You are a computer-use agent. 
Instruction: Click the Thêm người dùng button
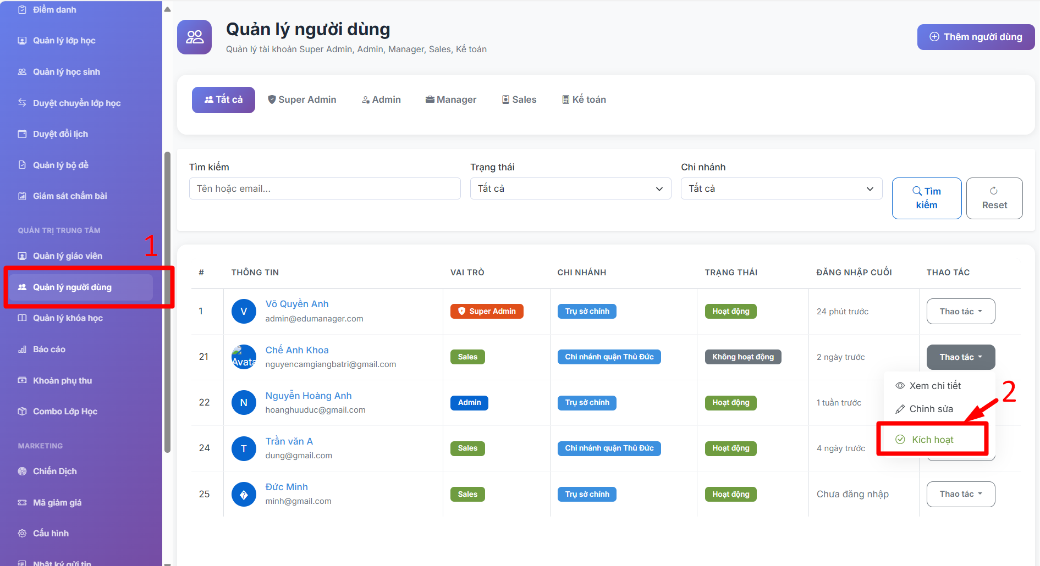click(975, 37)
